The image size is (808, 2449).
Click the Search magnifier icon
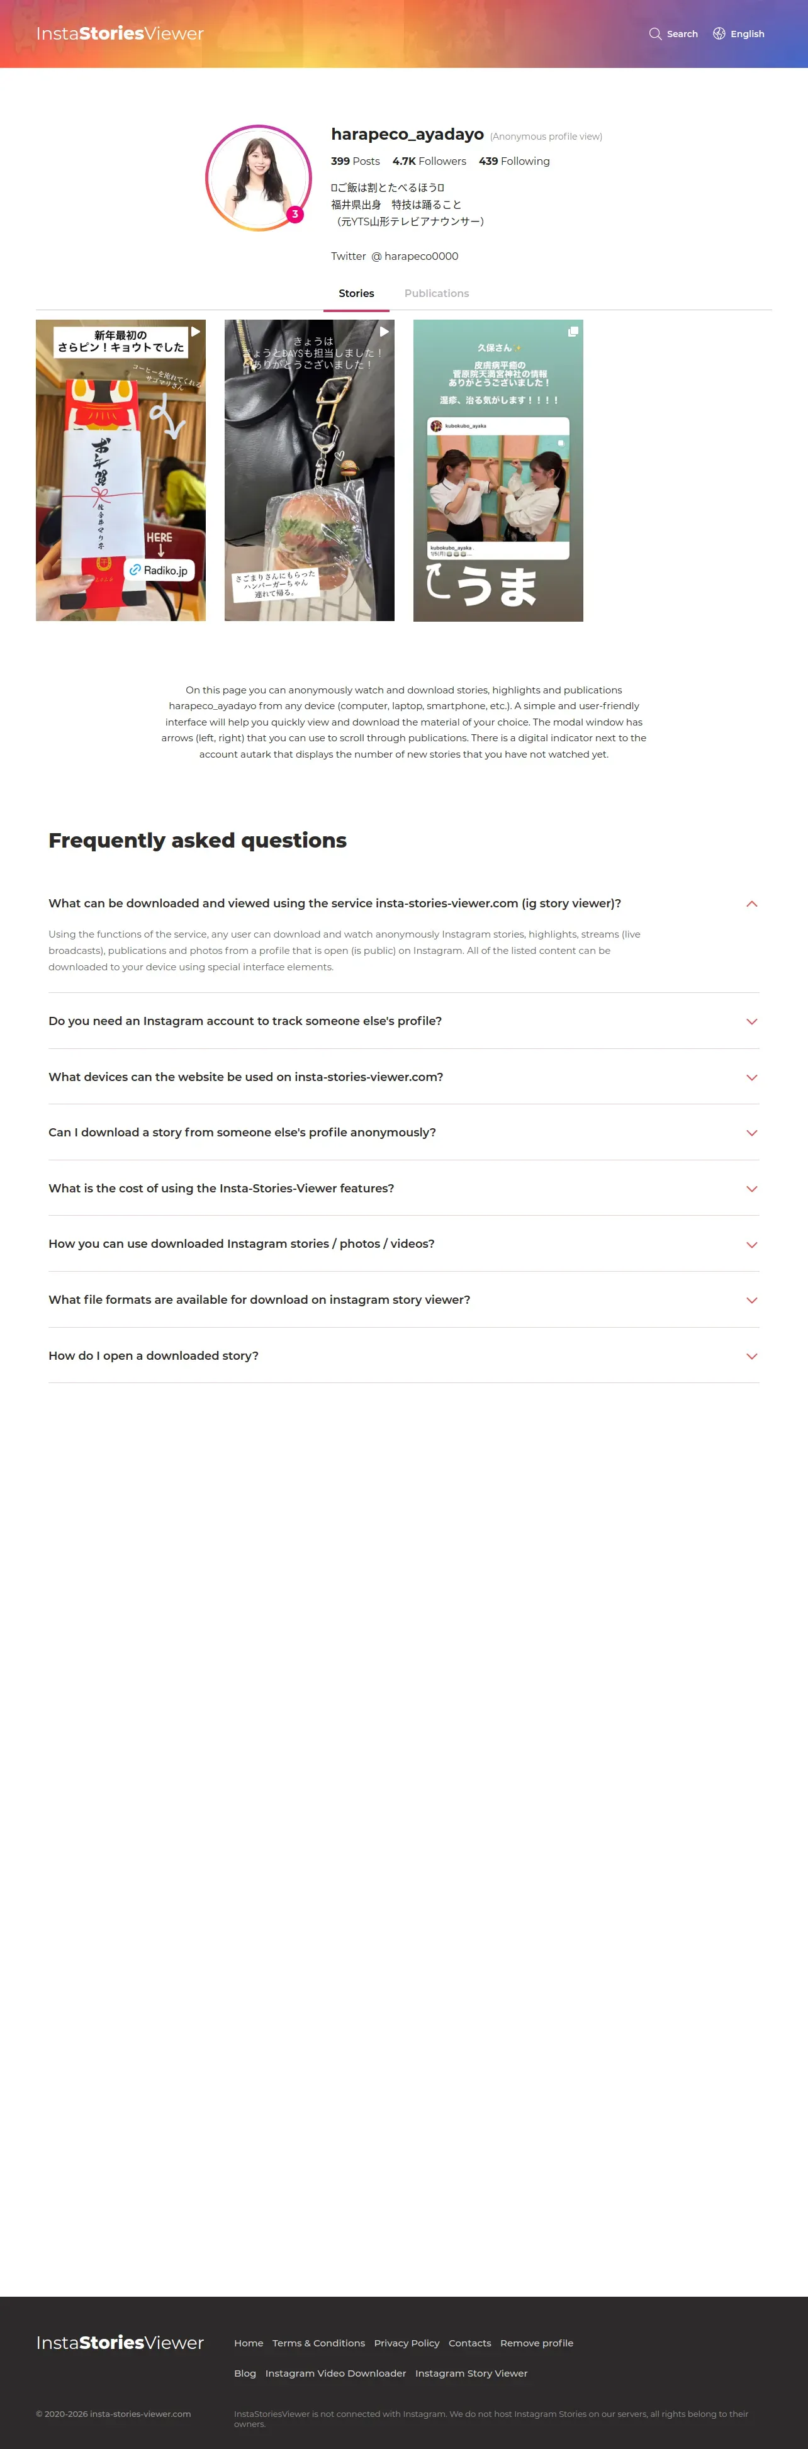(655, 34)
